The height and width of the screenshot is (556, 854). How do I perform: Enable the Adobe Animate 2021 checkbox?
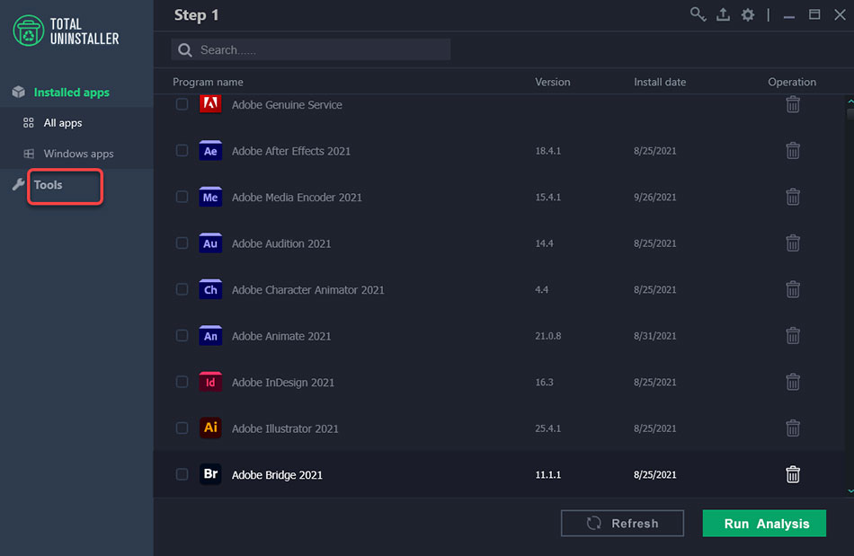(x=182, y=335)
